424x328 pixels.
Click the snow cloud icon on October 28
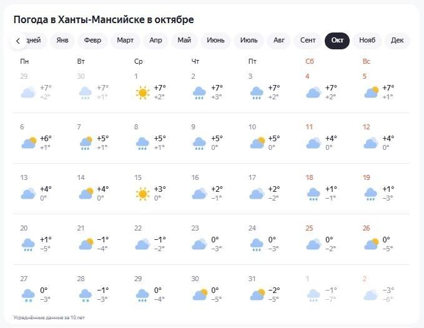86,295
